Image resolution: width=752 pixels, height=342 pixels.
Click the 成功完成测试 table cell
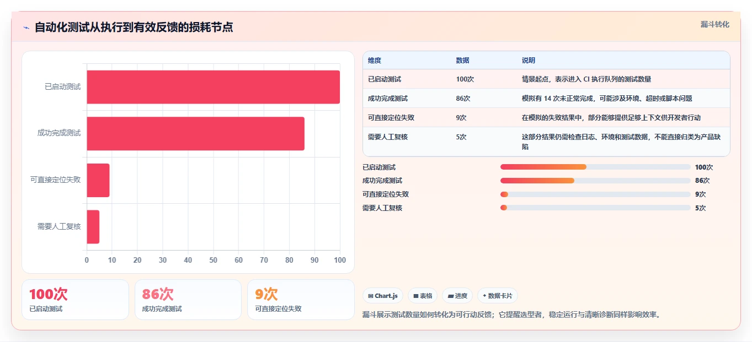tap(388, 99)
